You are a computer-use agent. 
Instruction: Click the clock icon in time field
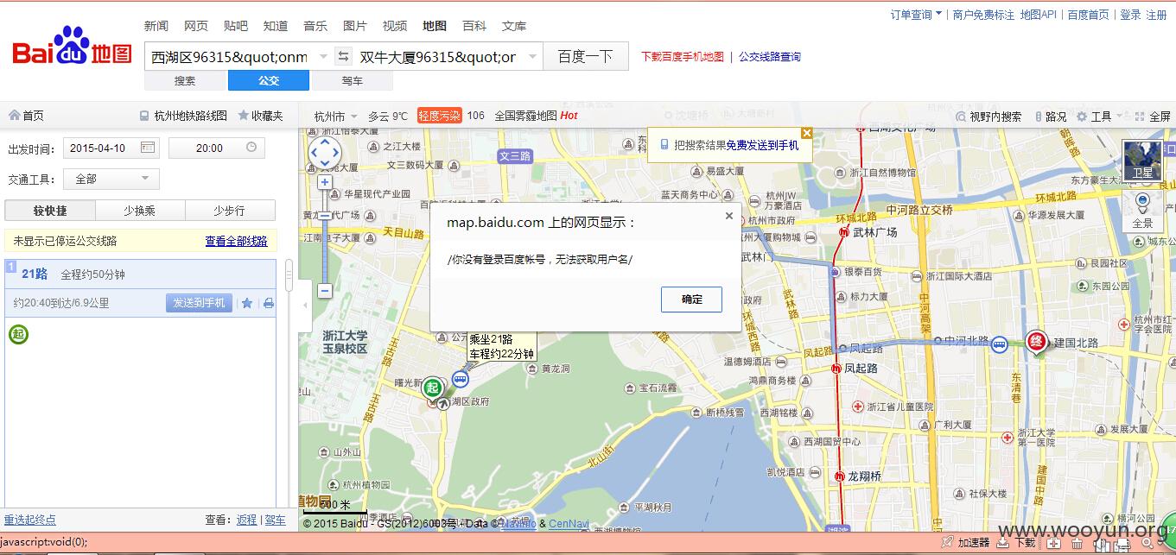251,148
